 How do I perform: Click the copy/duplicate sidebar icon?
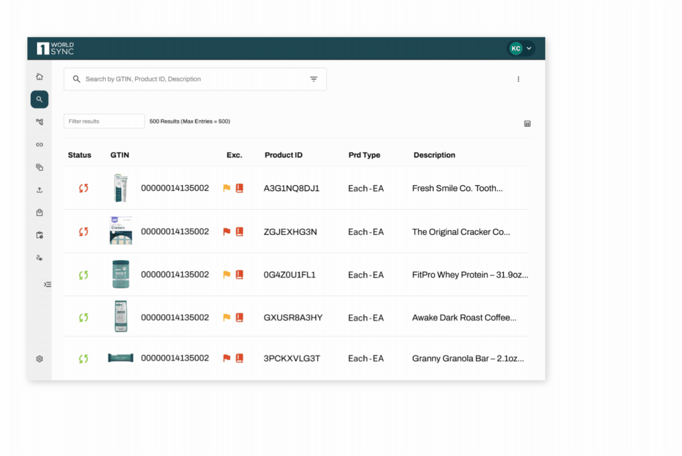click(40, 167)
